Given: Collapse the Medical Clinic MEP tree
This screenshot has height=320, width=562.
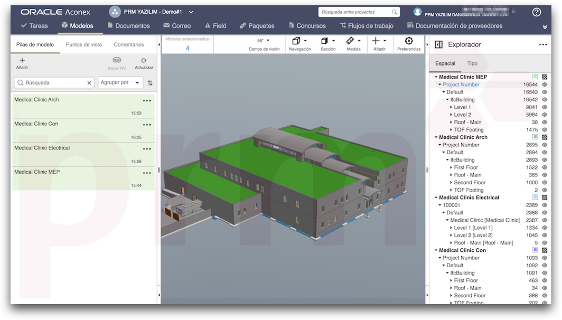Looking at the screenshot, I should (436, 77).
